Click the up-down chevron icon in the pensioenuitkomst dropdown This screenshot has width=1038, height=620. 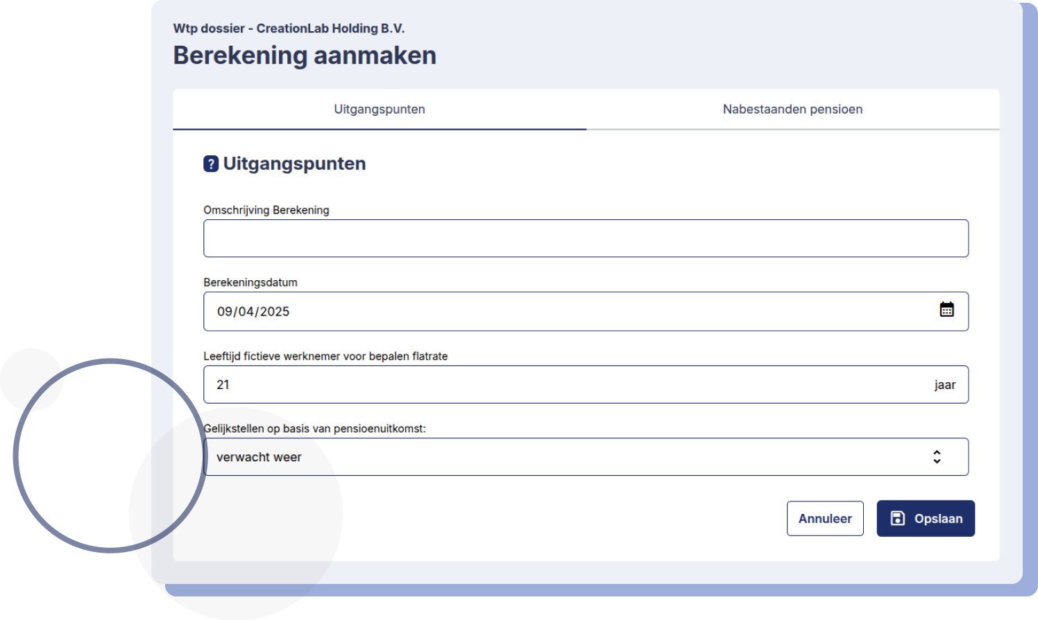tap(937, 456)
